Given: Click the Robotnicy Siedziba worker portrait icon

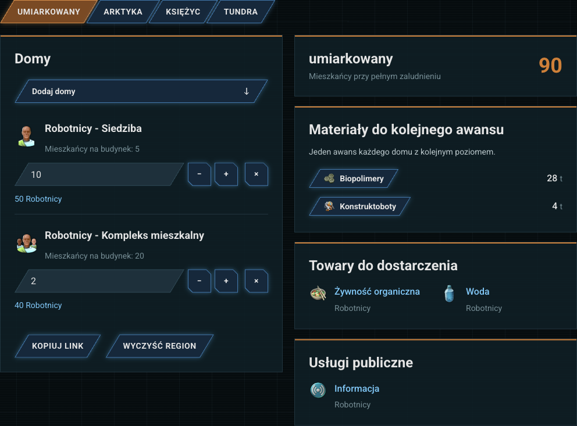Looking at the screenshot, I should (x=26, y=136).
